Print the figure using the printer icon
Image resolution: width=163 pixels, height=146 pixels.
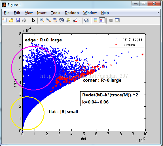pyautogui.click(x=24, y=20)
